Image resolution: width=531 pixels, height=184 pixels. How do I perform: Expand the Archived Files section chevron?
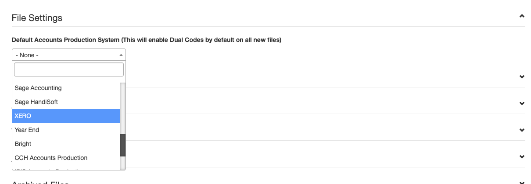point(522,183)
